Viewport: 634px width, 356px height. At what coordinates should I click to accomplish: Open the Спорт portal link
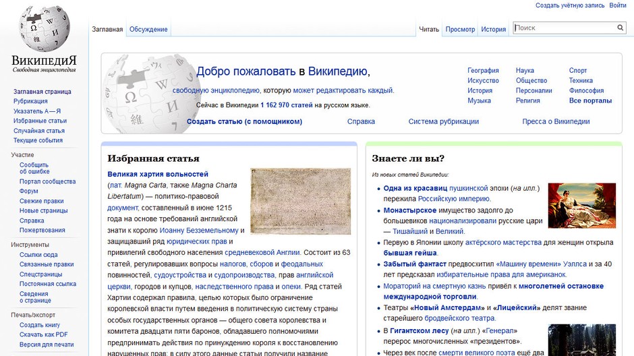(578, 70)
